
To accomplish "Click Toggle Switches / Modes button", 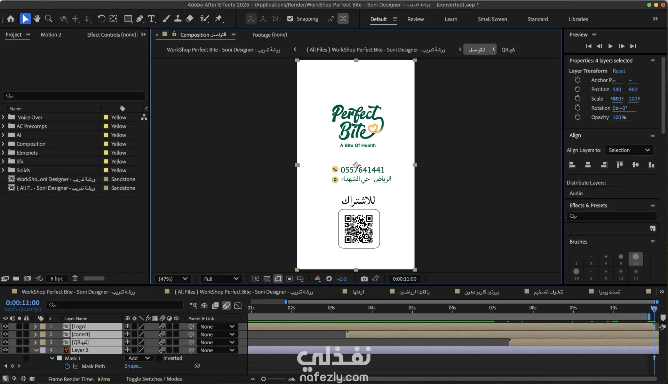I will 154,379.
